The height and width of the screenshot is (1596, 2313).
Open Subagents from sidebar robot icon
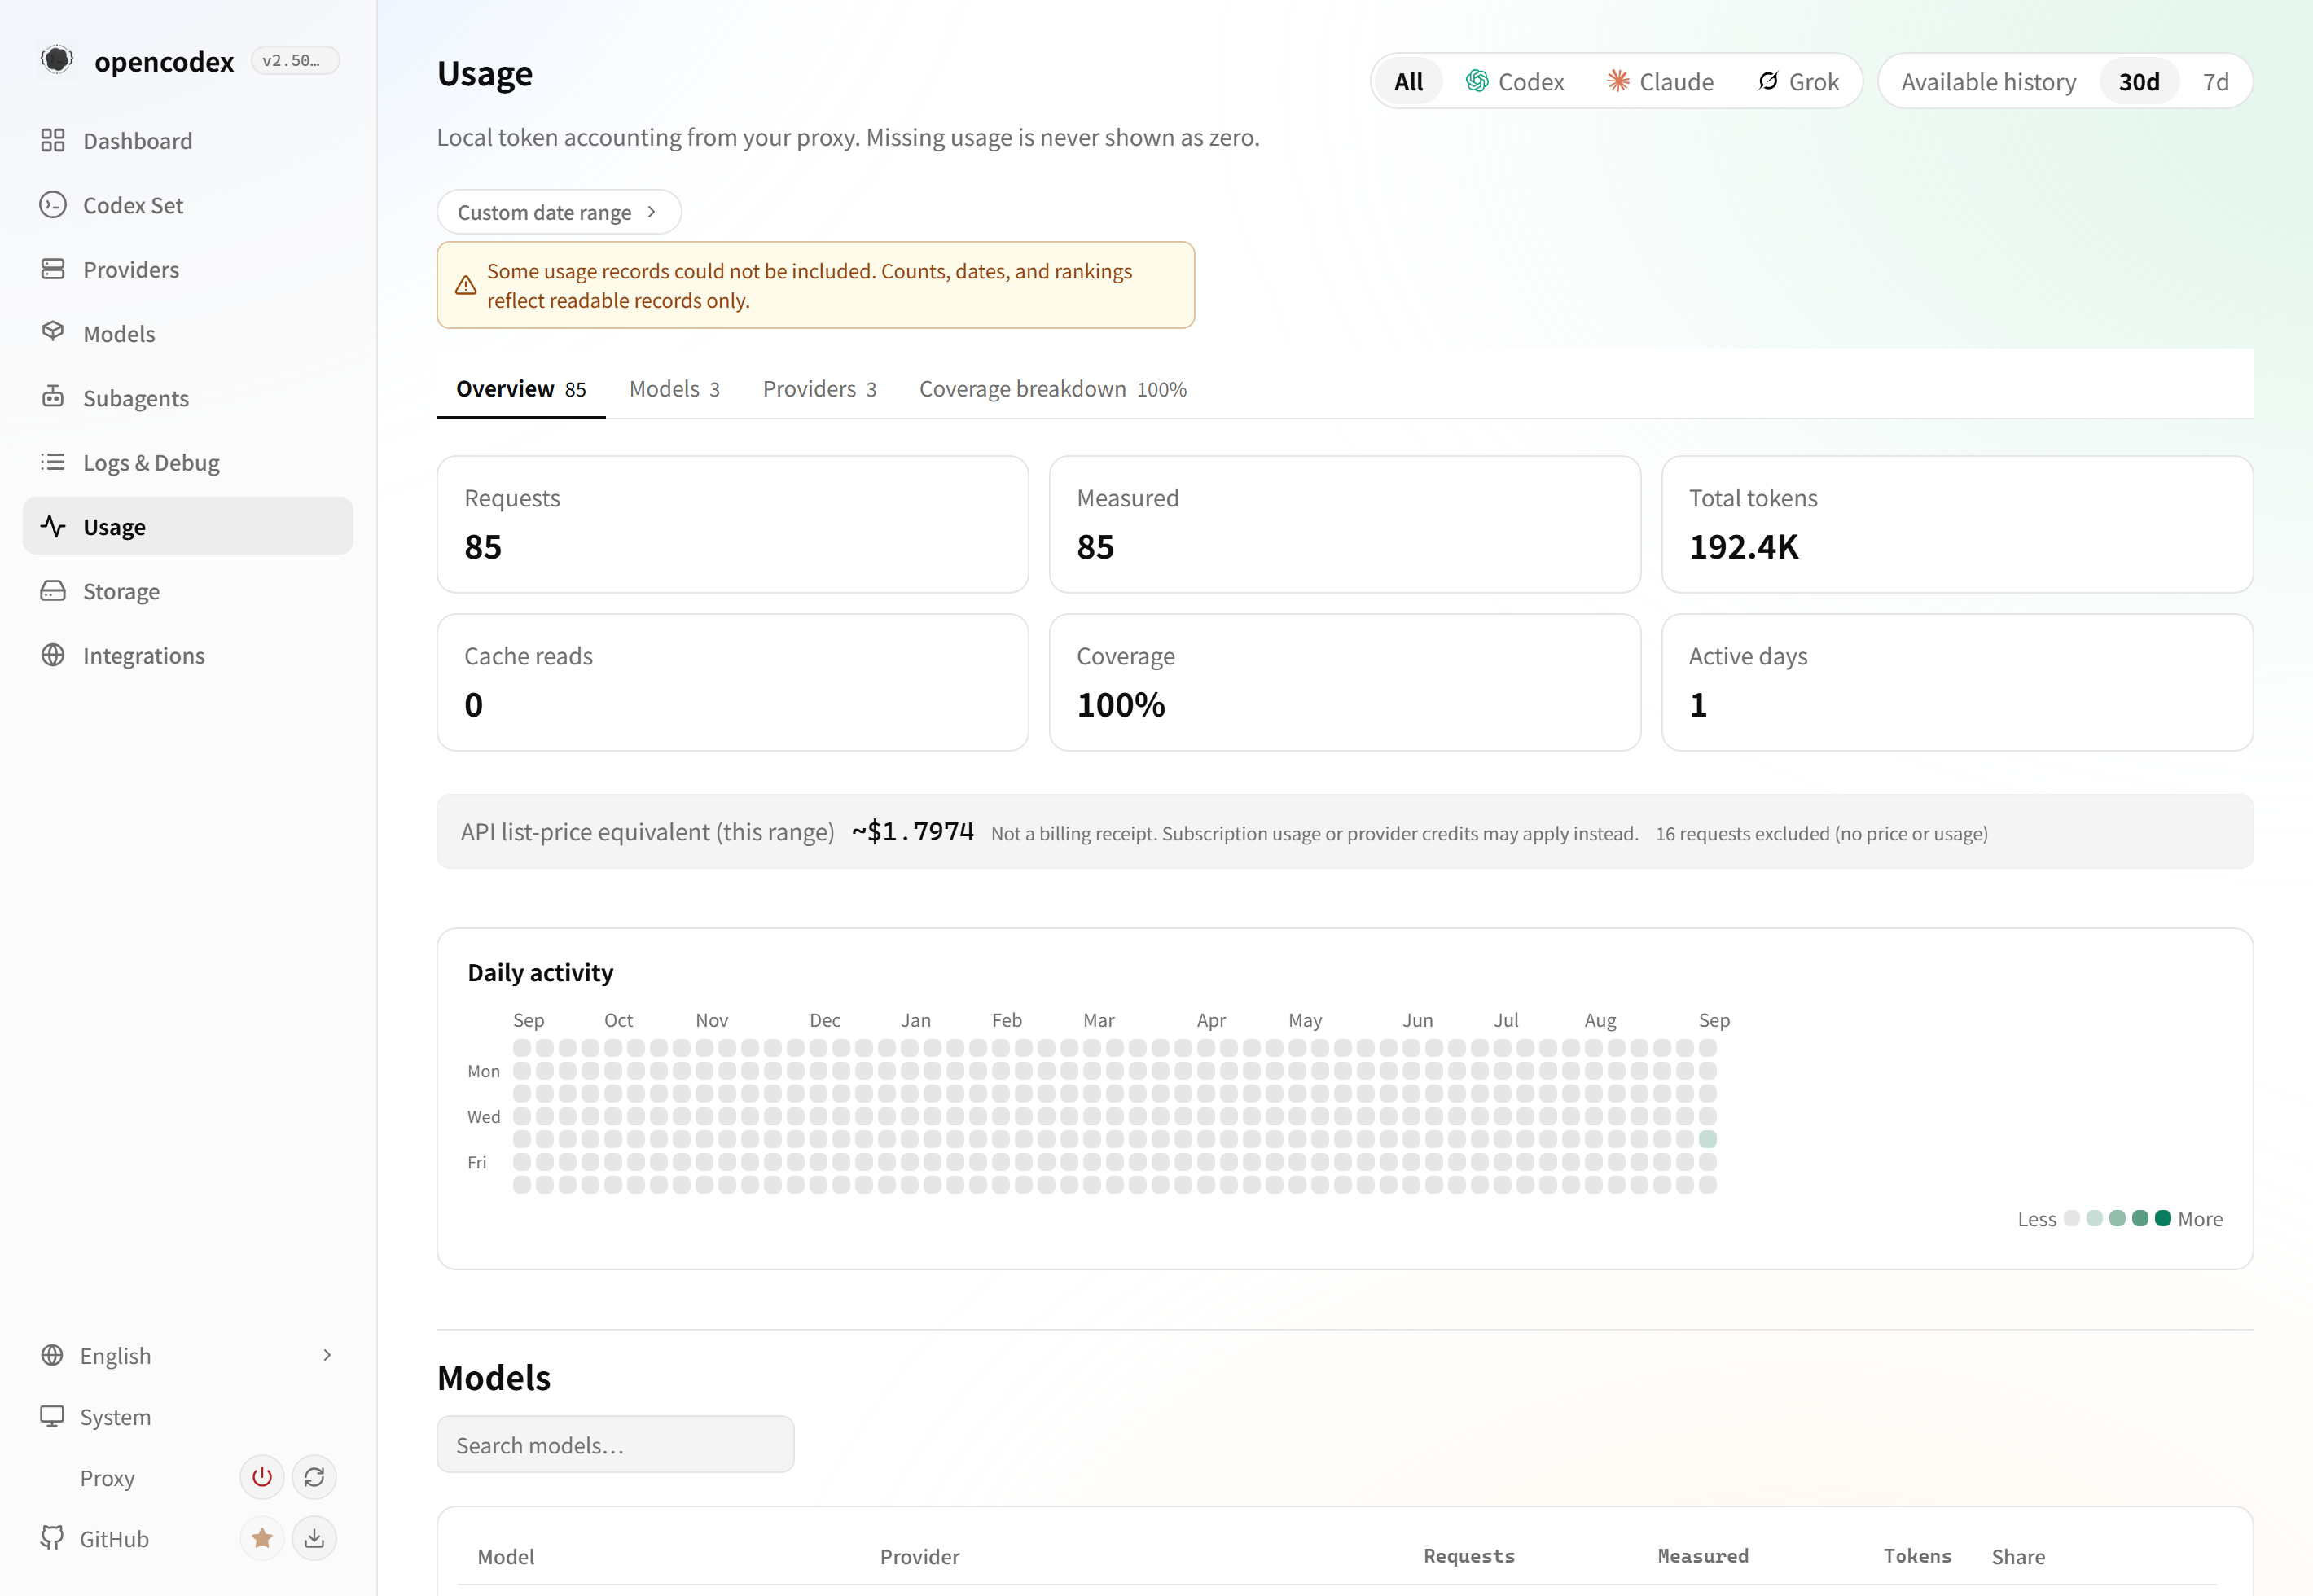53,397
